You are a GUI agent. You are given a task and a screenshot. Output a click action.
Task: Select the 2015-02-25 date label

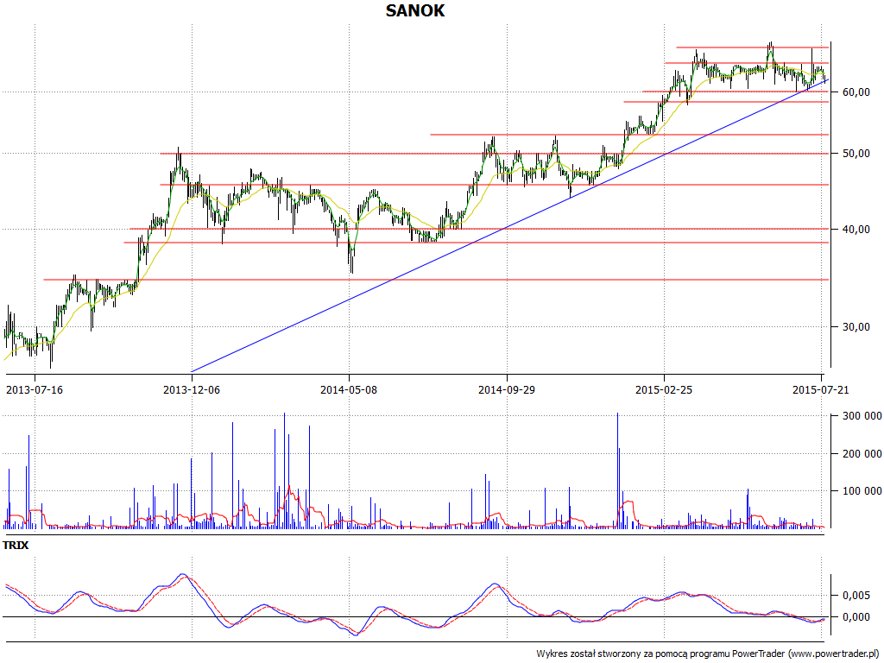coord(664,389)
